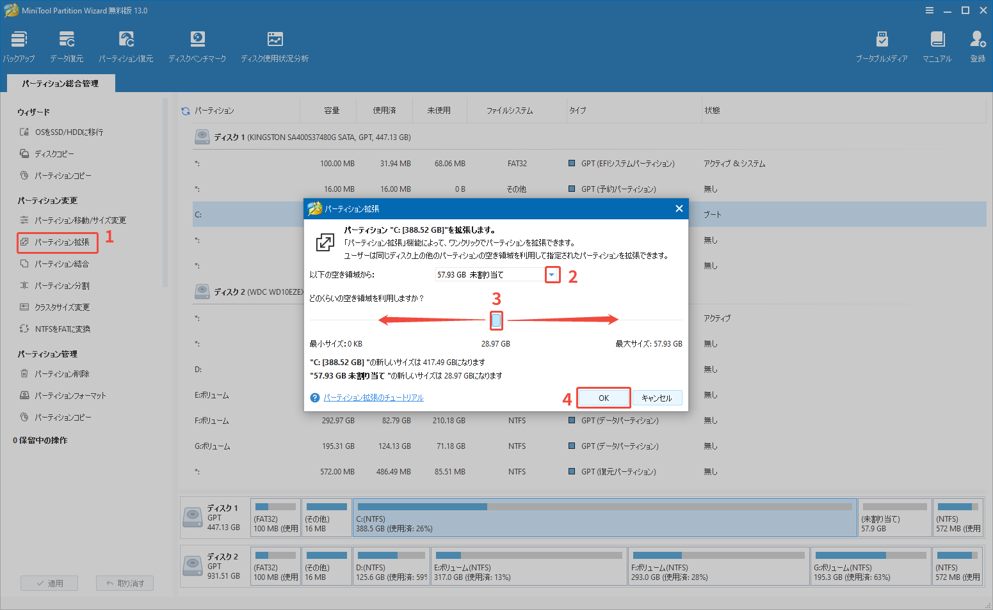Screen dimensions: 993x610
Task: Click the free space size slider handle
Action: pyautogui.click(x=496, y=320)
